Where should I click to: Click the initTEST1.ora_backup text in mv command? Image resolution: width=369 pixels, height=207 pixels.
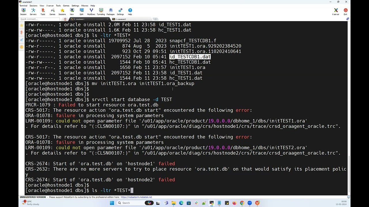[x=167, y=83]
